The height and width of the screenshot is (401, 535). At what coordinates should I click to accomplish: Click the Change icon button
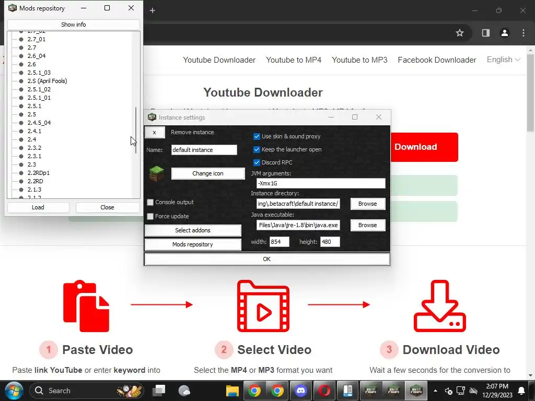[208, 173]
